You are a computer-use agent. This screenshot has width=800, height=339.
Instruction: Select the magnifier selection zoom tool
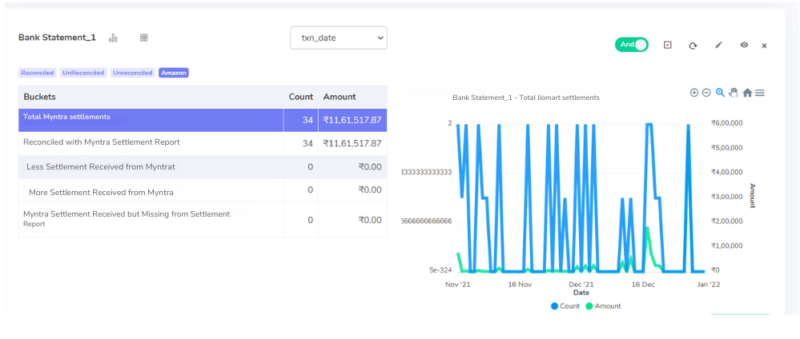click(x=720, y=93)
